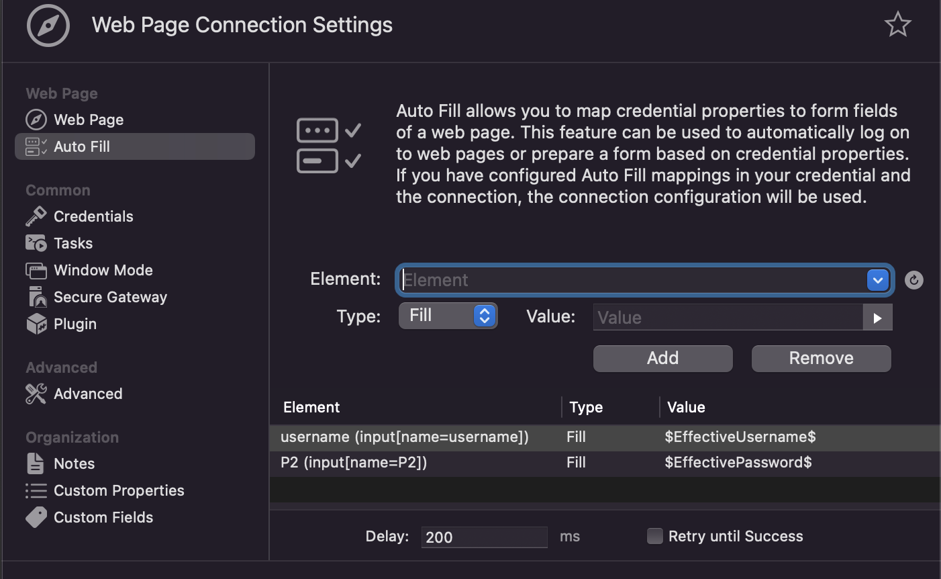Go to the Notes section

74,463
